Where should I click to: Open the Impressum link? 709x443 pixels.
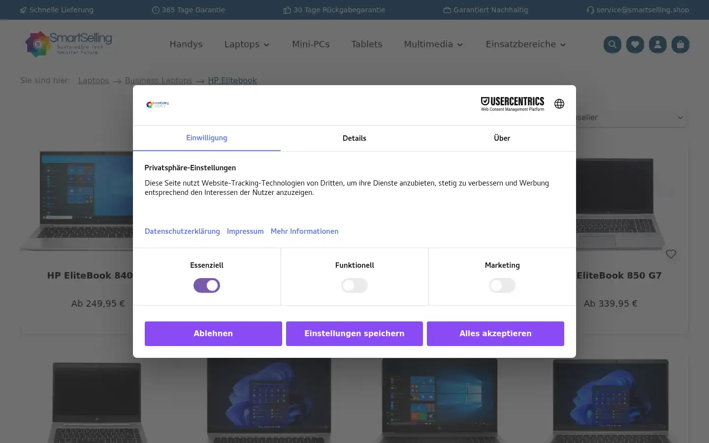245,231
